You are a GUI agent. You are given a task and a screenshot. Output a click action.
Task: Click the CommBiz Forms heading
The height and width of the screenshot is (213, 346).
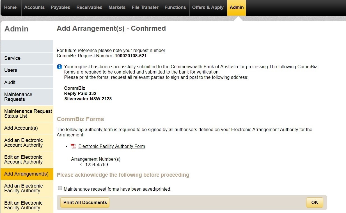tap(80, 119)
